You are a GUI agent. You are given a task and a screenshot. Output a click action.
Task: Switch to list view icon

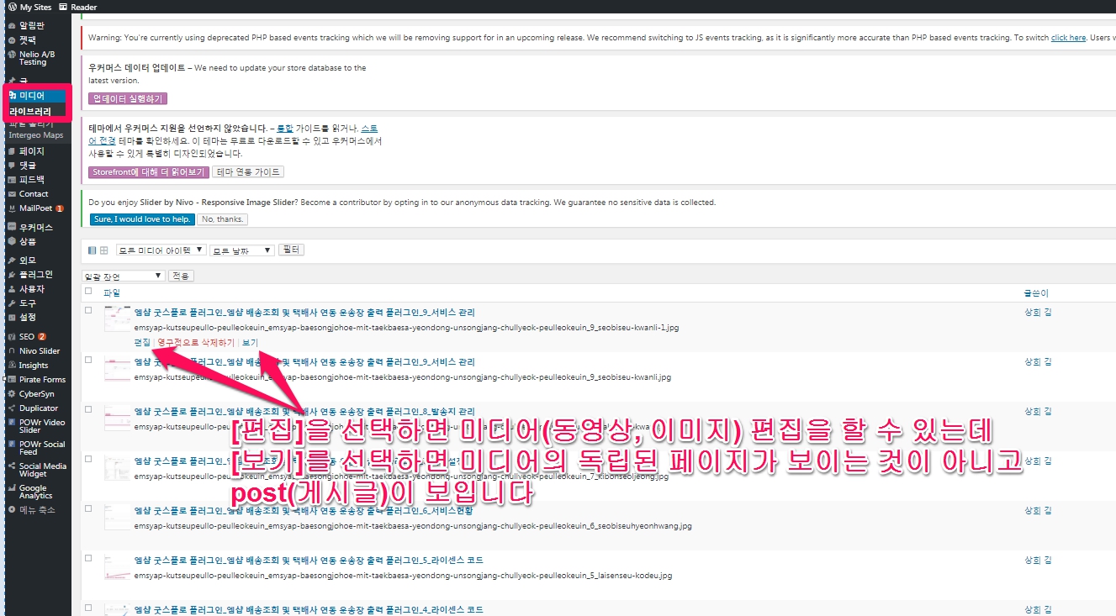(x=93, y=250)
